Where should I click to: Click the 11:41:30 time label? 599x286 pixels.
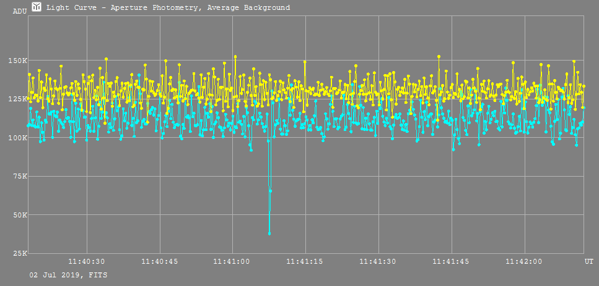pos(378,261)
